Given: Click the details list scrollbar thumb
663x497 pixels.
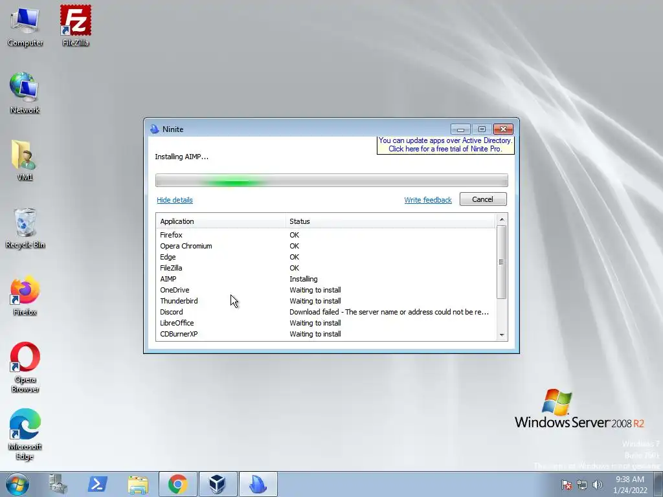Looking at the screenshot, I should click(502, 262).
